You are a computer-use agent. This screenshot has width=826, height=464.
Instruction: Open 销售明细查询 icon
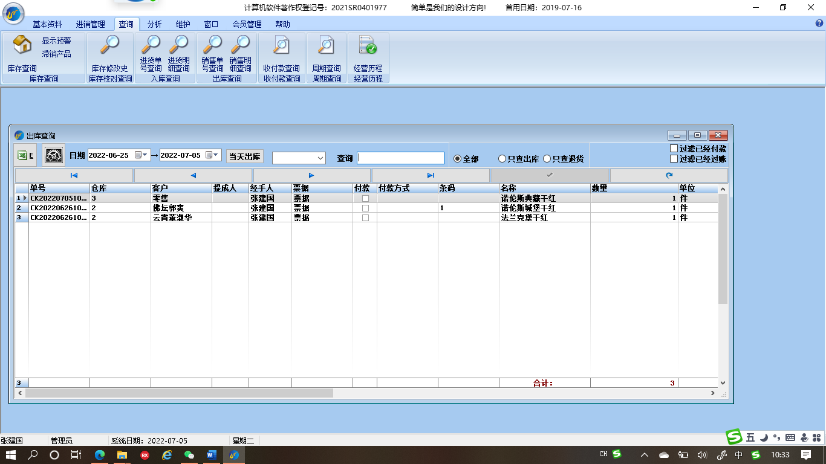point(240,45)
